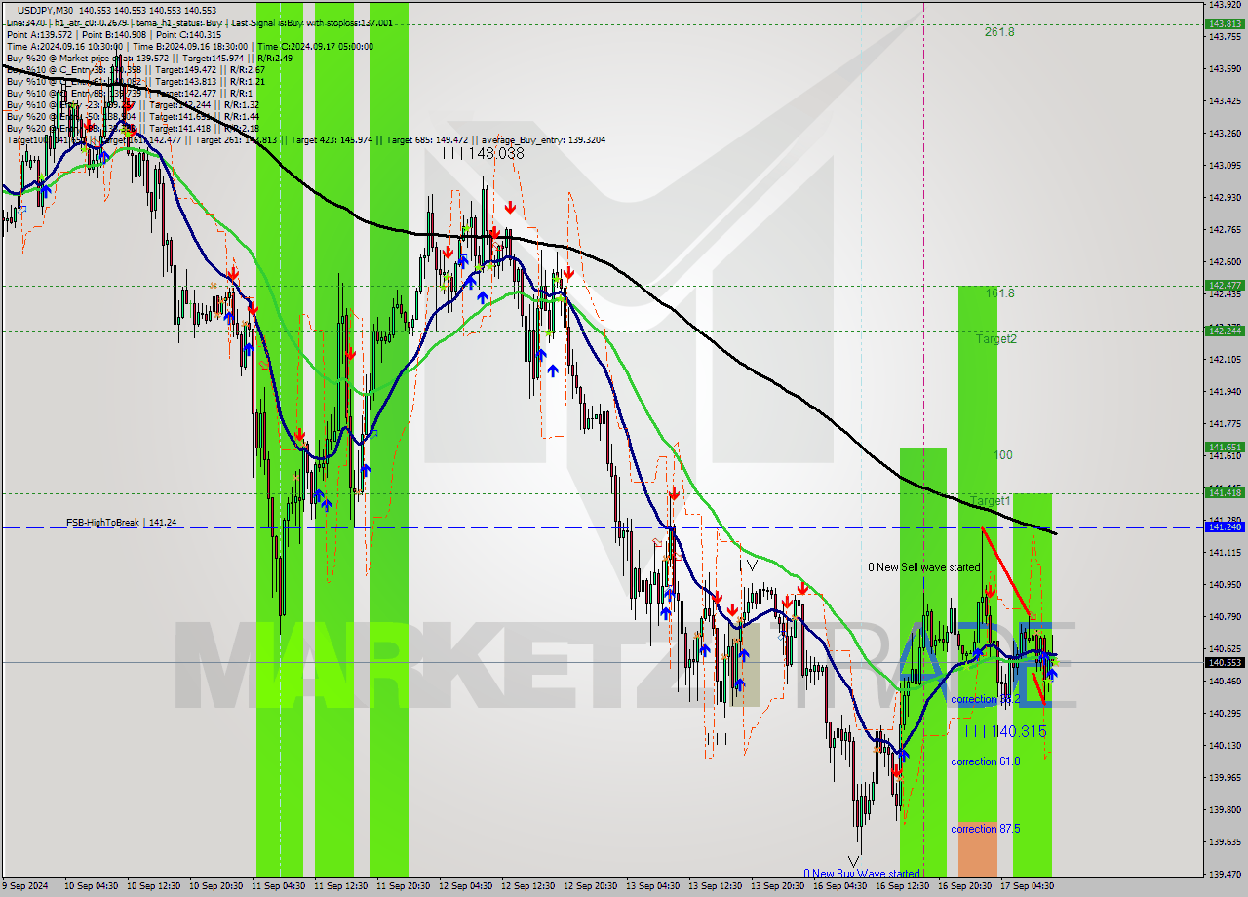
Task: Click the 10 Sep 12:30 time label
Action: click(x=153, y=886)
